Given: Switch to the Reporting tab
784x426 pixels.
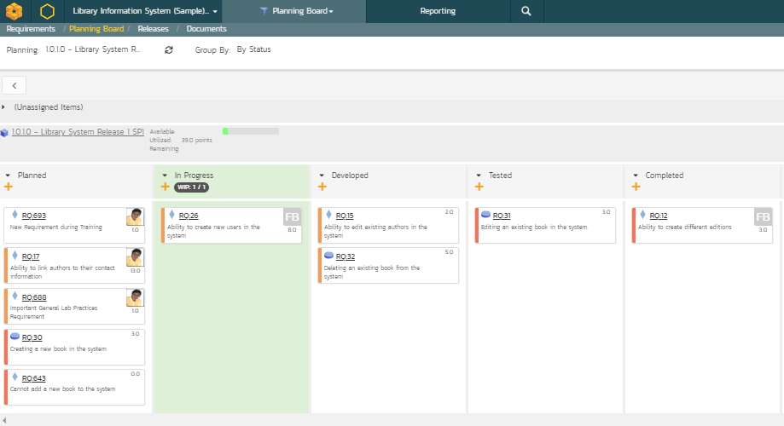Looking at the screenshot, I should pyautogui.click(x=438, y=11).
